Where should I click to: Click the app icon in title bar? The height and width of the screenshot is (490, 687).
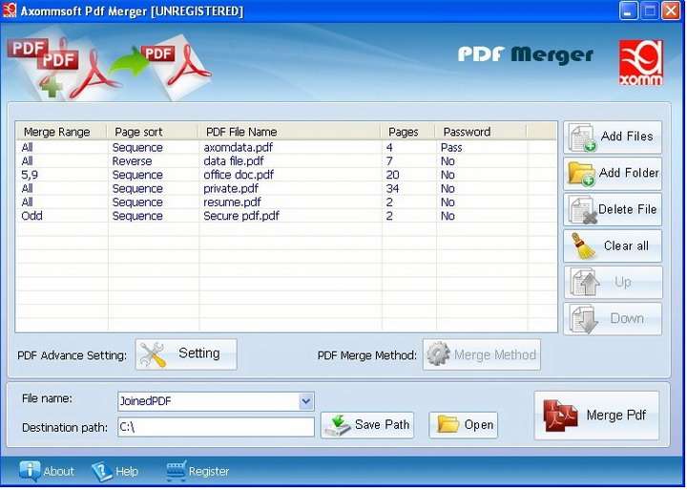[x=10, y=11]
